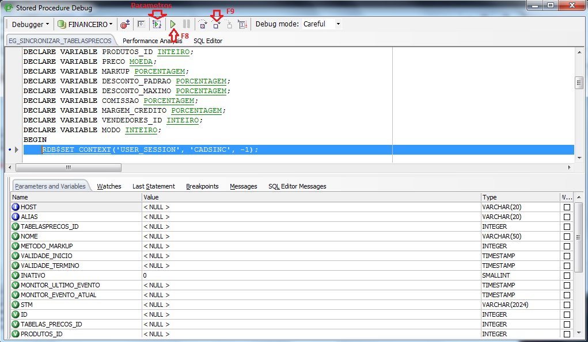Click the VALIDADE_TERMINO variable icon
The image size is (588, 342).
[16, 266]
